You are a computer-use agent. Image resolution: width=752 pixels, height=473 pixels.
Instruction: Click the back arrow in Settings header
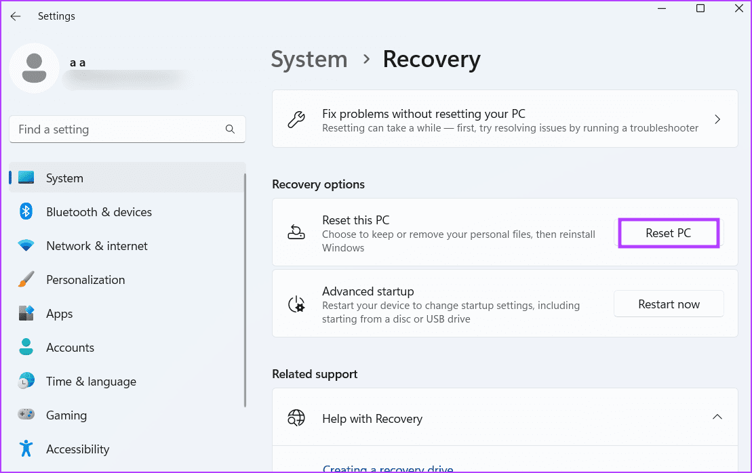16,16
